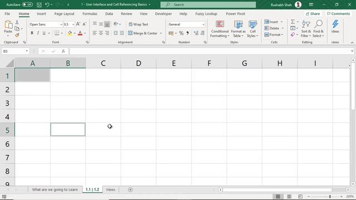Open Conditional Formatting dropdown

220,29
